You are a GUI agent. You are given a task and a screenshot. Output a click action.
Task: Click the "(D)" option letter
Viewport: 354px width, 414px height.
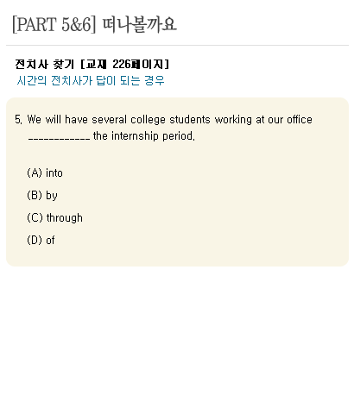[x=35, y=240]
